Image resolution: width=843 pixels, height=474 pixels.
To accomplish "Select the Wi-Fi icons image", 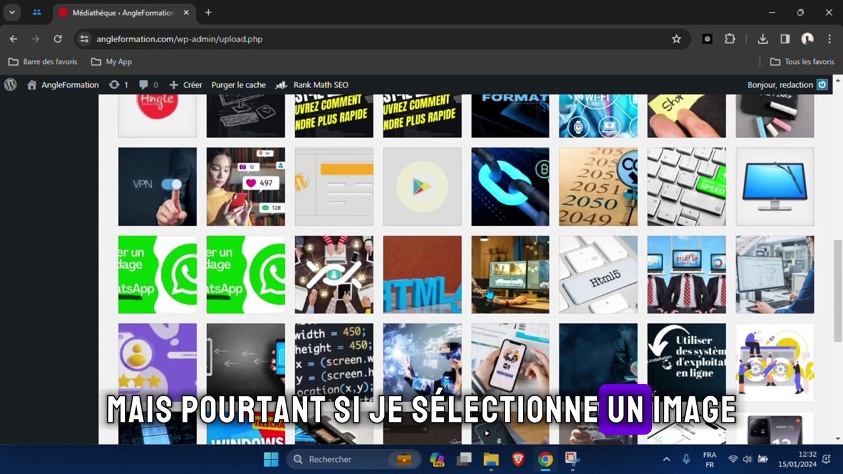I will [x=599, y=115].
